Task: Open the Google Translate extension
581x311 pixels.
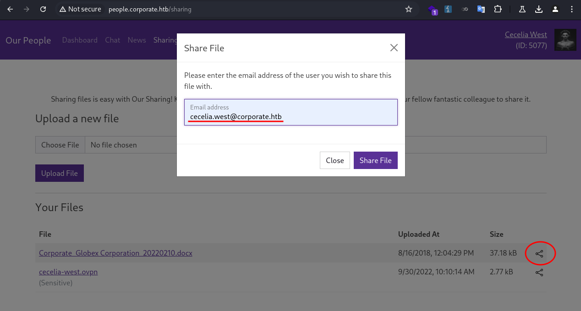Action: pyautogui.click(x=481, y=9)
